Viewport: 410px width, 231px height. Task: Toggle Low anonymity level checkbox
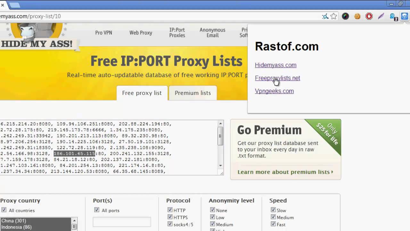(x=212, y=217)
